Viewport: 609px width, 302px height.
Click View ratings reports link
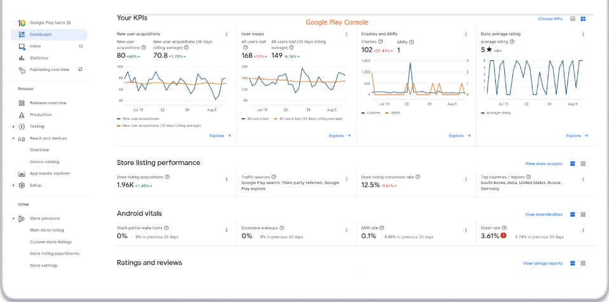coord(543,263)
